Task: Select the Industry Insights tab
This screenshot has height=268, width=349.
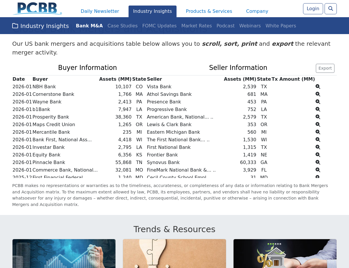Action: click(x=152, y=11)
